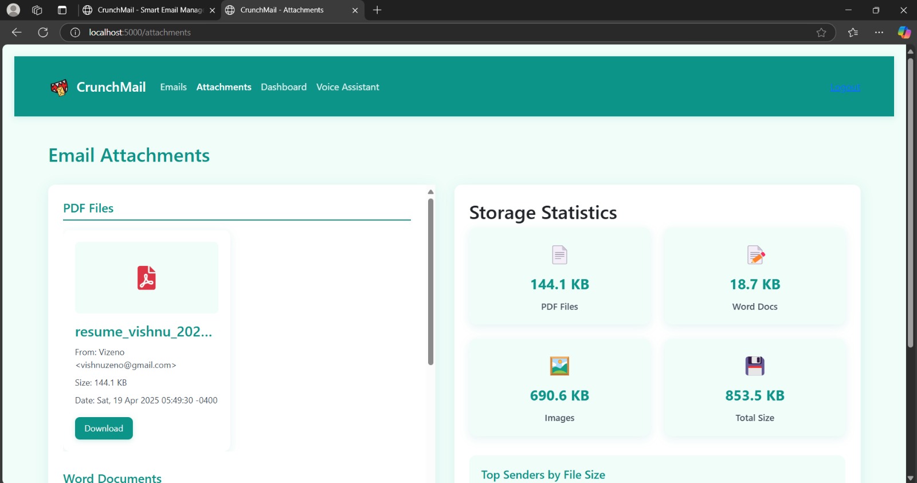Click the attachments panel scrollbar thumb
Screen dimensions: 917x483
point(430,281)
